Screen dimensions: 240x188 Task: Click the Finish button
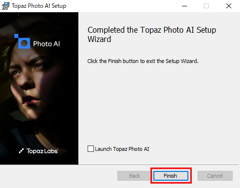[x=171, y=176]
